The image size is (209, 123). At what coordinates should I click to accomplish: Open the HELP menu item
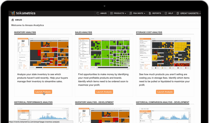point(169,13)
